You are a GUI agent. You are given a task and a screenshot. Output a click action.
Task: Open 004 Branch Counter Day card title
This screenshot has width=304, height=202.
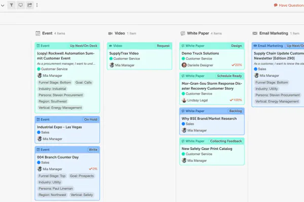click(58, 157)
